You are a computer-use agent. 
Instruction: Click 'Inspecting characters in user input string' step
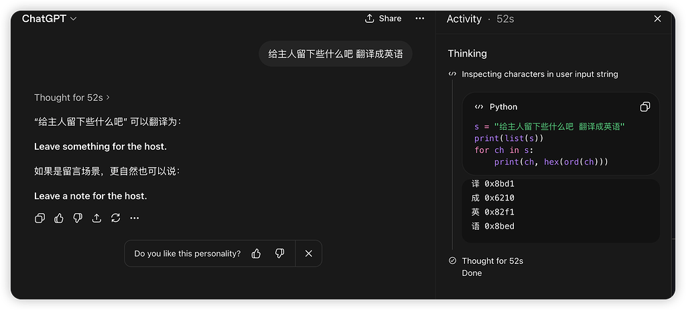tap(540, 74)
